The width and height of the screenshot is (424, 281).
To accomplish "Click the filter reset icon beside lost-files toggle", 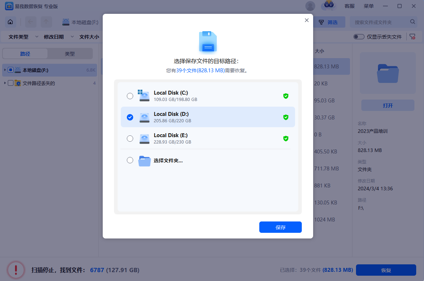I will 412,37.
